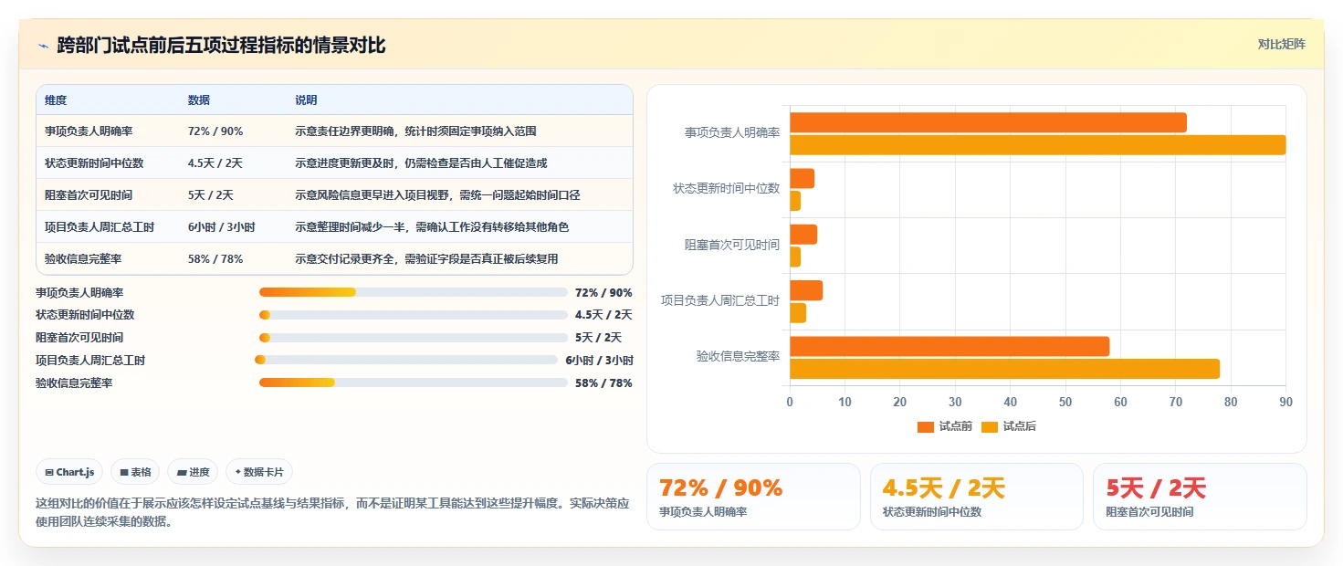This screenshot has width=1343, height=566.
Task: Click the 试点前 bar for 项目负责人周汇总工时
Action: [806, 290]
